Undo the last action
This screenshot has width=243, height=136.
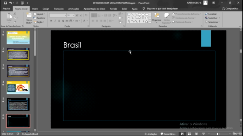pyautogui.click(x=11, y=3)
